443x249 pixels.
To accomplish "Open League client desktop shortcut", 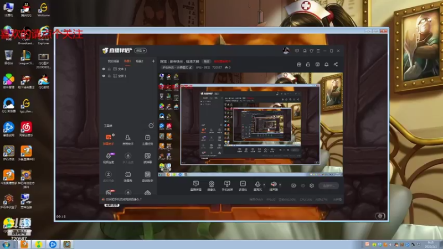I will (x=26, y=58).
